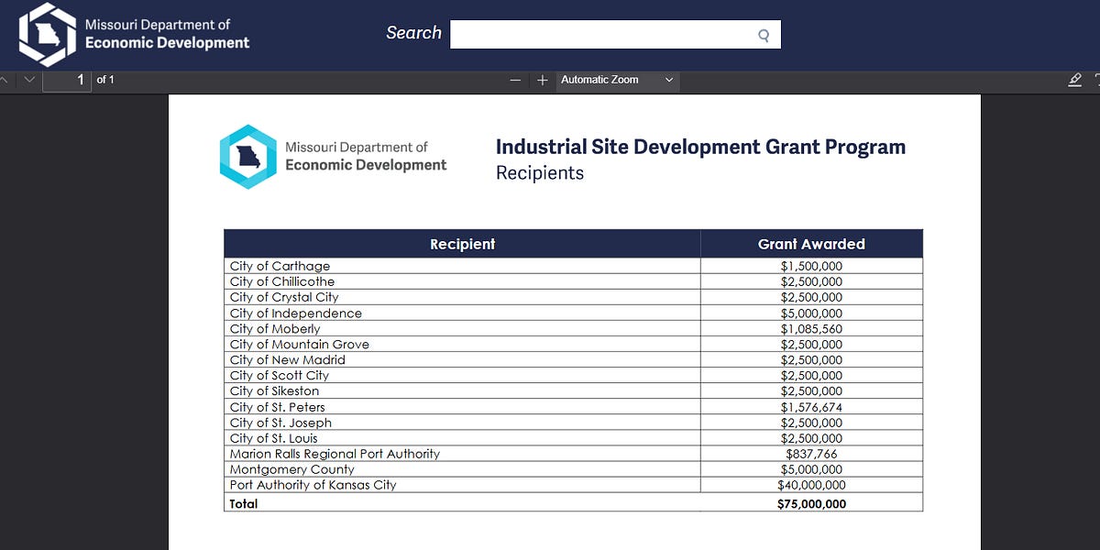Go to previous page arrow

(x=5, y=80)
